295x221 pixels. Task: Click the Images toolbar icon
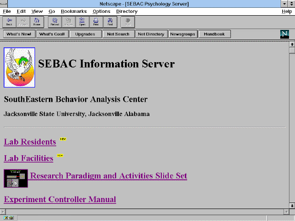point(69,22)
